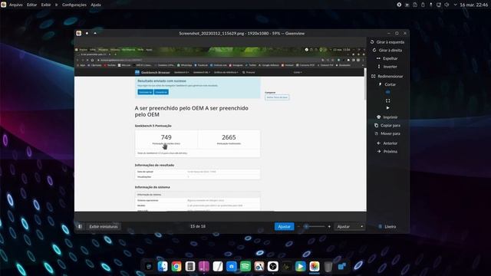Click the blue Ajustar fit button
This screenshot has height=276, width=491.
coord(284,226)
